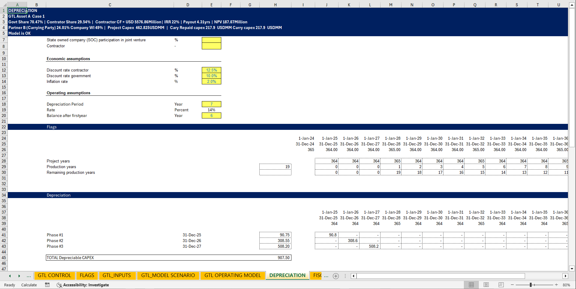
Task: Open the GTL OPERATING MODEL sheet
Action: click(232, 275)
